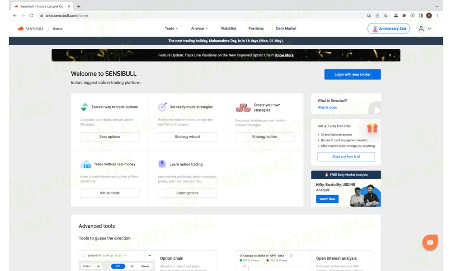452x271 pixels.
Task: Select the Greeks toggle in option chain
Action: pos(145,266)
